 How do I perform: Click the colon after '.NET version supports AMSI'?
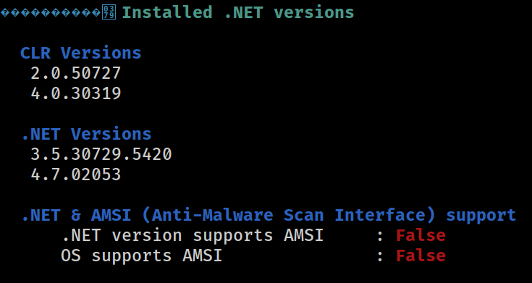[x=380, y=237]
